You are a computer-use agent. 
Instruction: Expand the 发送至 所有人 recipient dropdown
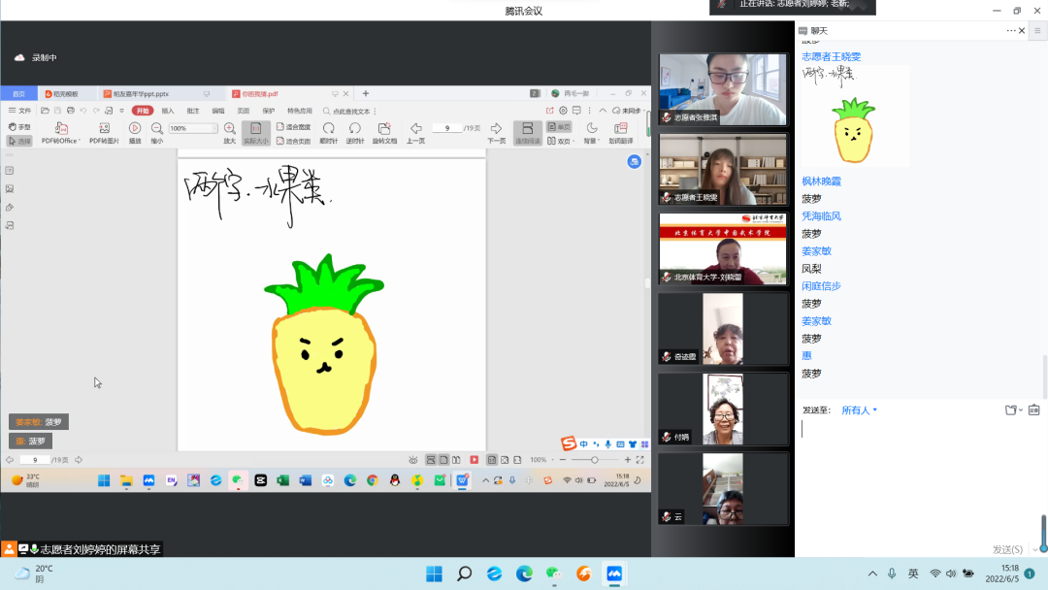859,410
